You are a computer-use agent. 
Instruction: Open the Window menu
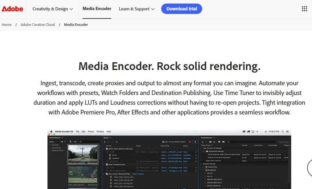(x=100, y=132)
